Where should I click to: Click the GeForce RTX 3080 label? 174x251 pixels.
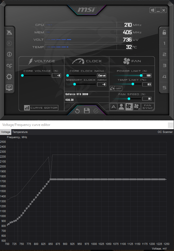tap(77, 94)
